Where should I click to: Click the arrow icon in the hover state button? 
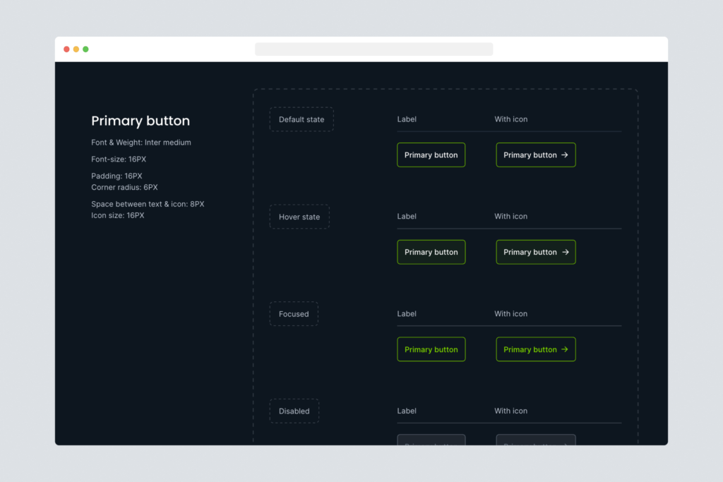[565, 253]
